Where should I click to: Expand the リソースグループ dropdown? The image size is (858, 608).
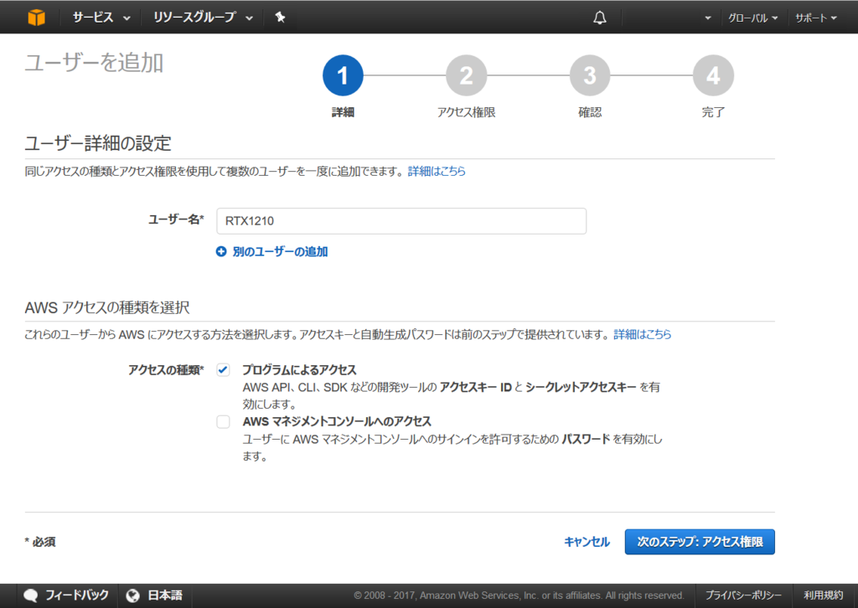203,18
